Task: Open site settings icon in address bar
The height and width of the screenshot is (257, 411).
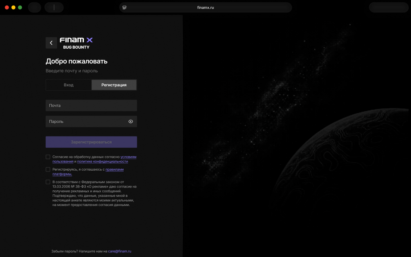Action: click(124, 7)
